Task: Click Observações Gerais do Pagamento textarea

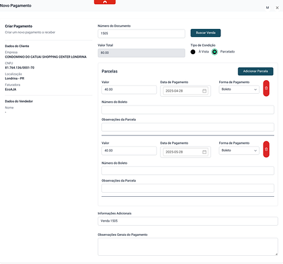Action: click(x=187, y=247)
